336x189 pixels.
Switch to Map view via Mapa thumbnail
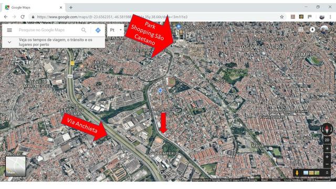click(x=16, y=166)
